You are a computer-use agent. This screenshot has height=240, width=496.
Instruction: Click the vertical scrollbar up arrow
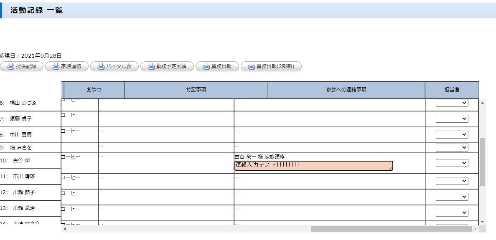pyautogui.click(x=483, y=102)
